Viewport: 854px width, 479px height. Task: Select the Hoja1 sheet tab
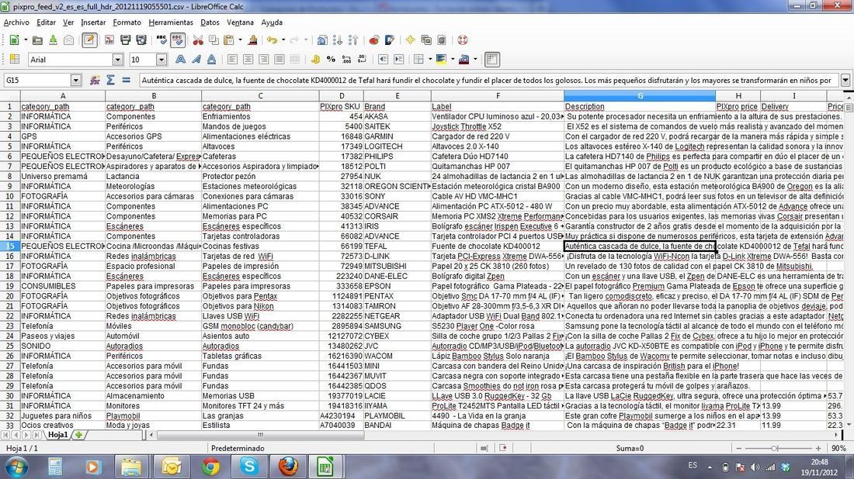57,435
